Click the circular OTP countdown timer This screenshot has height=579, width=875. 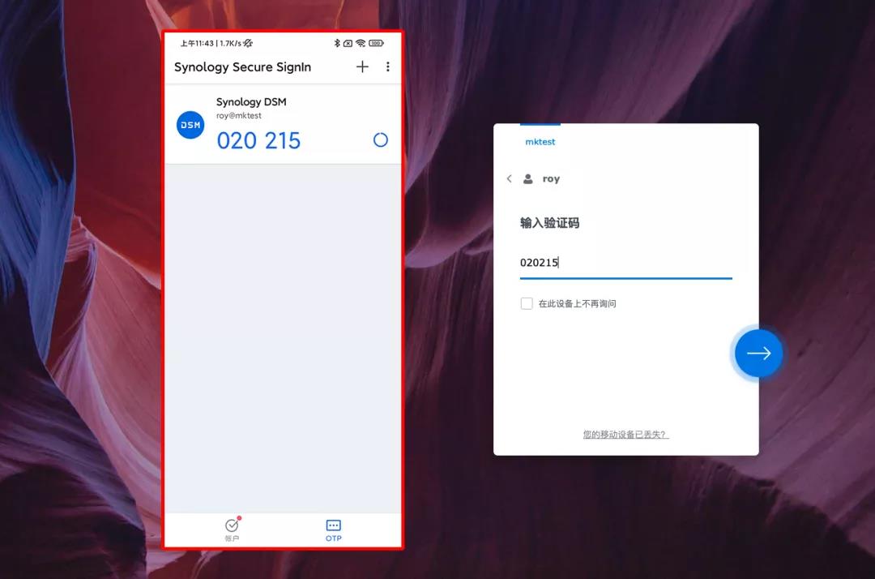point(380,140)
